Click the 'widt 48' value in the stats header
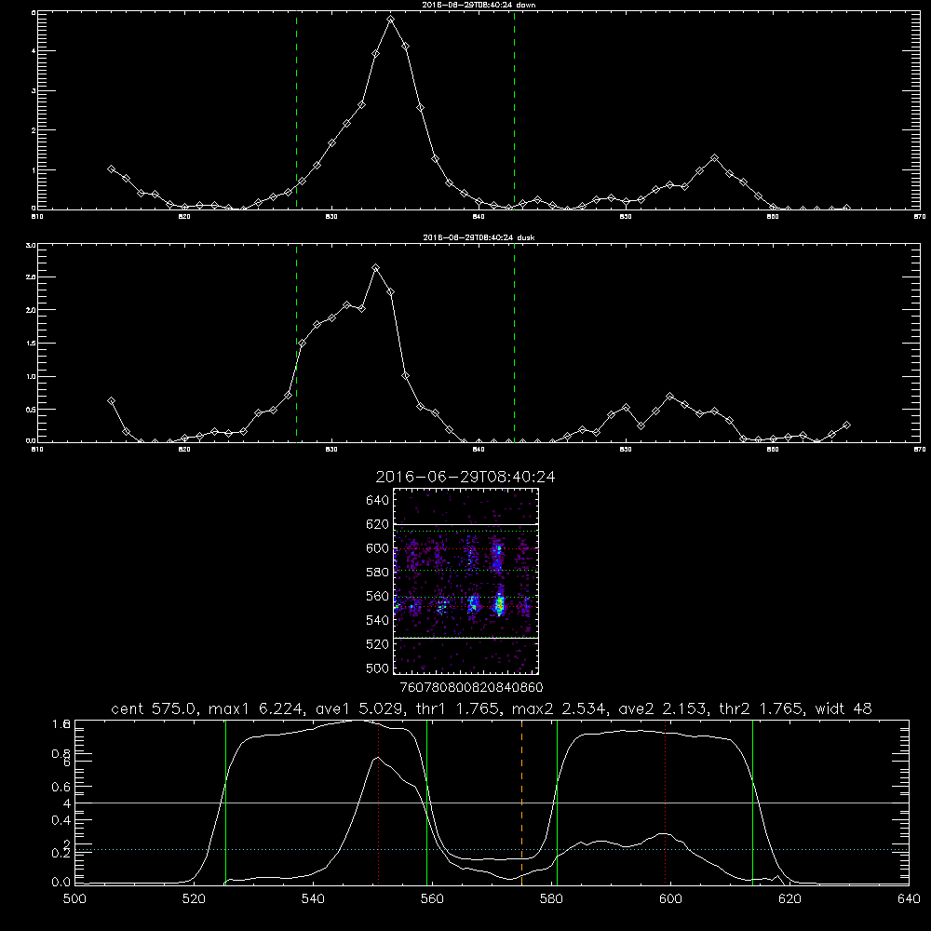 pyautogui.click(x=843, y=708)
